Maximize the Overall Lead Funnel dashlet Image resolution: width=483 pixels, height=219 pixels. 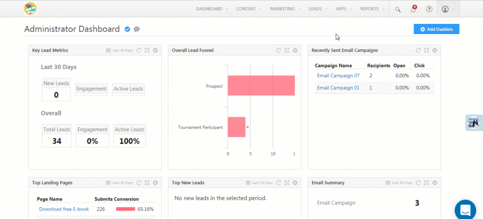coord(287,50)
